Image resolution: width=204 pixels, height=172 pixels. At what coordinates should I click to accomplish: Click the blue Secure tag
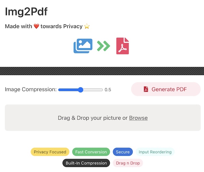(x=123, y=152)
